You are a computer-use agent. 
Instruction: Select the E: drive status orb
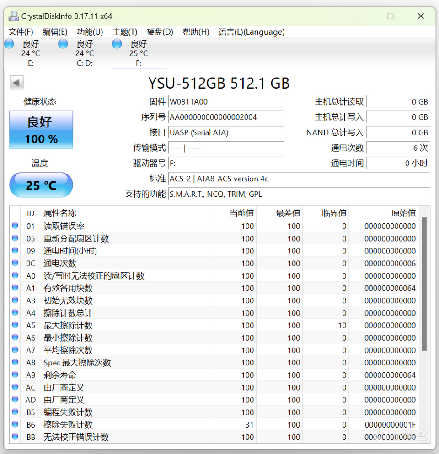(9, 44)
